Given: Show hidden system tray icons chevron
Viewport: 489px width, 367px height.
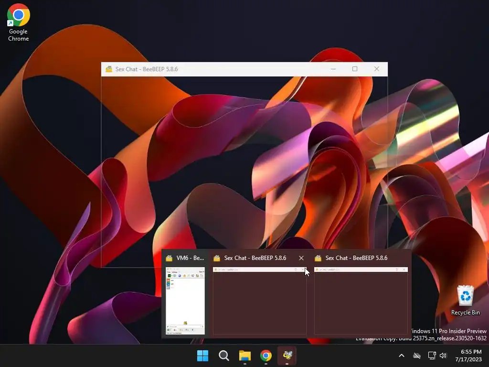Looking at the screenshot, I should (x=402, y=356).
